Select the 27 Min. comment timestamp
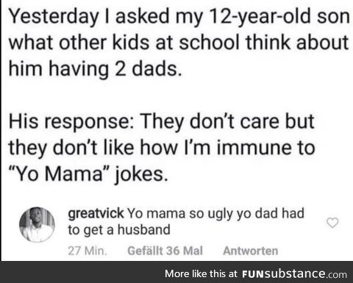Viewport: 353px width, 283px height. [88, 251]
